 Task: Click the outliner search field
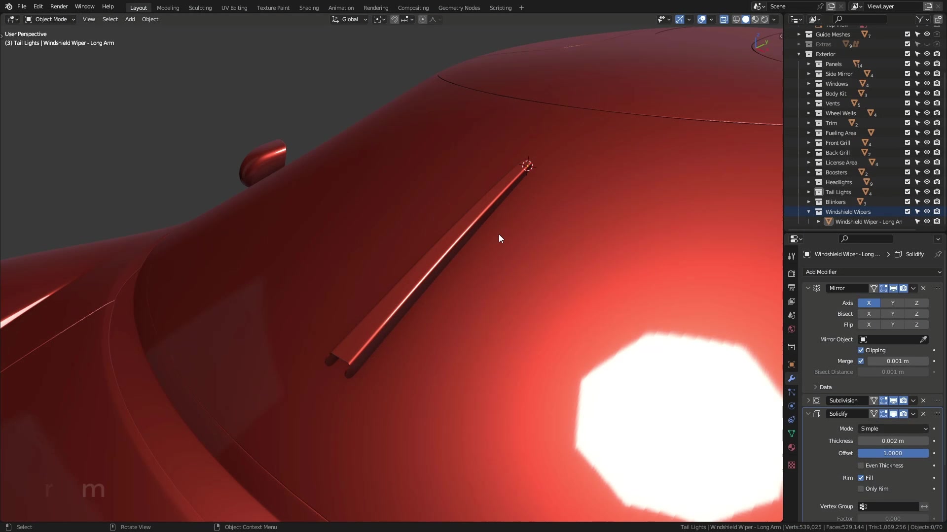click(860, 19)
